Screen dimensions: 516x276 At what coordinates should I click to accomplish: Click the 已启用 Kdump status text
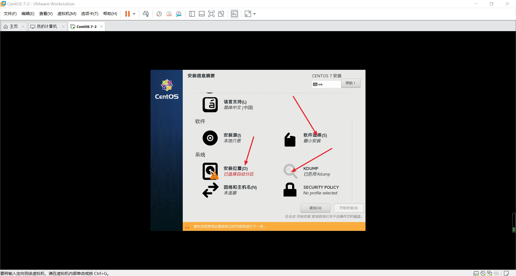(317, 174)
